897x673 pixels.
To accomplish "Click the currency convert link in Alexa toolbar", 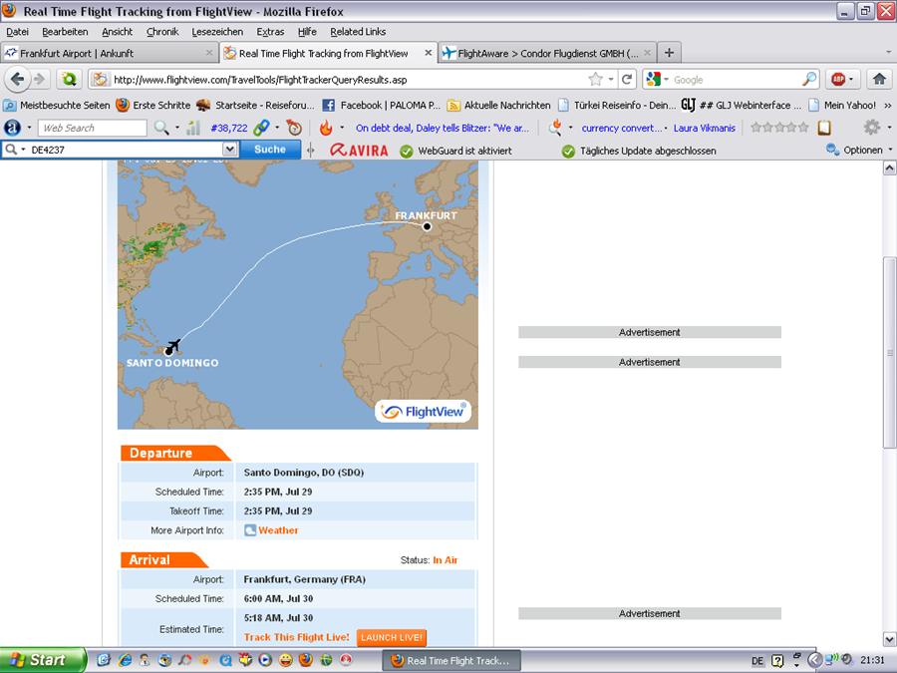I will click(x=621, y=128).
